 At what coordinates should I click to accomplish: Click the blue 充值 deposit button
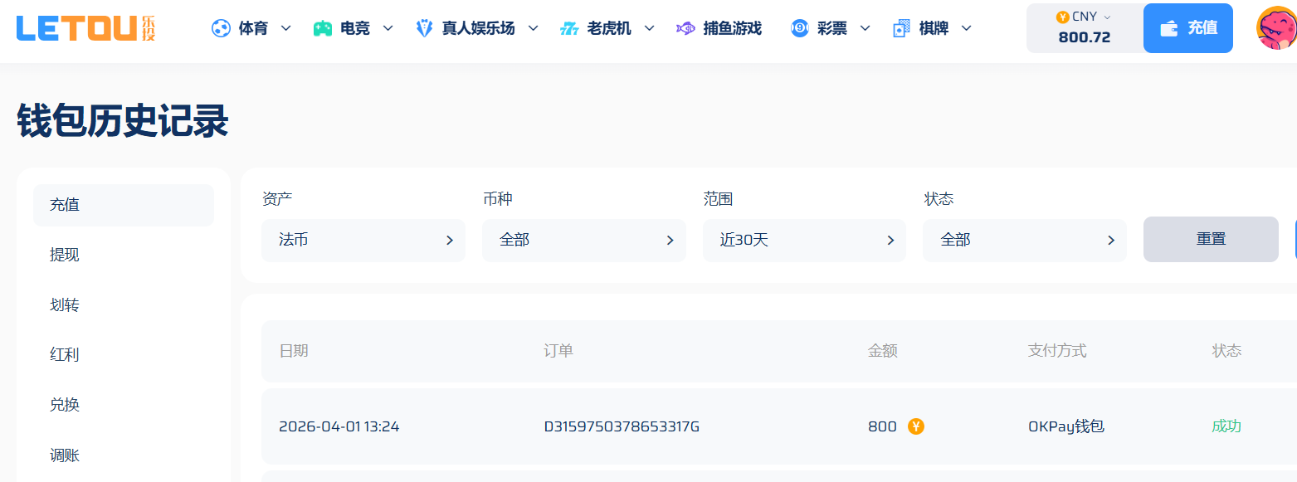(x=1187, y=28)
